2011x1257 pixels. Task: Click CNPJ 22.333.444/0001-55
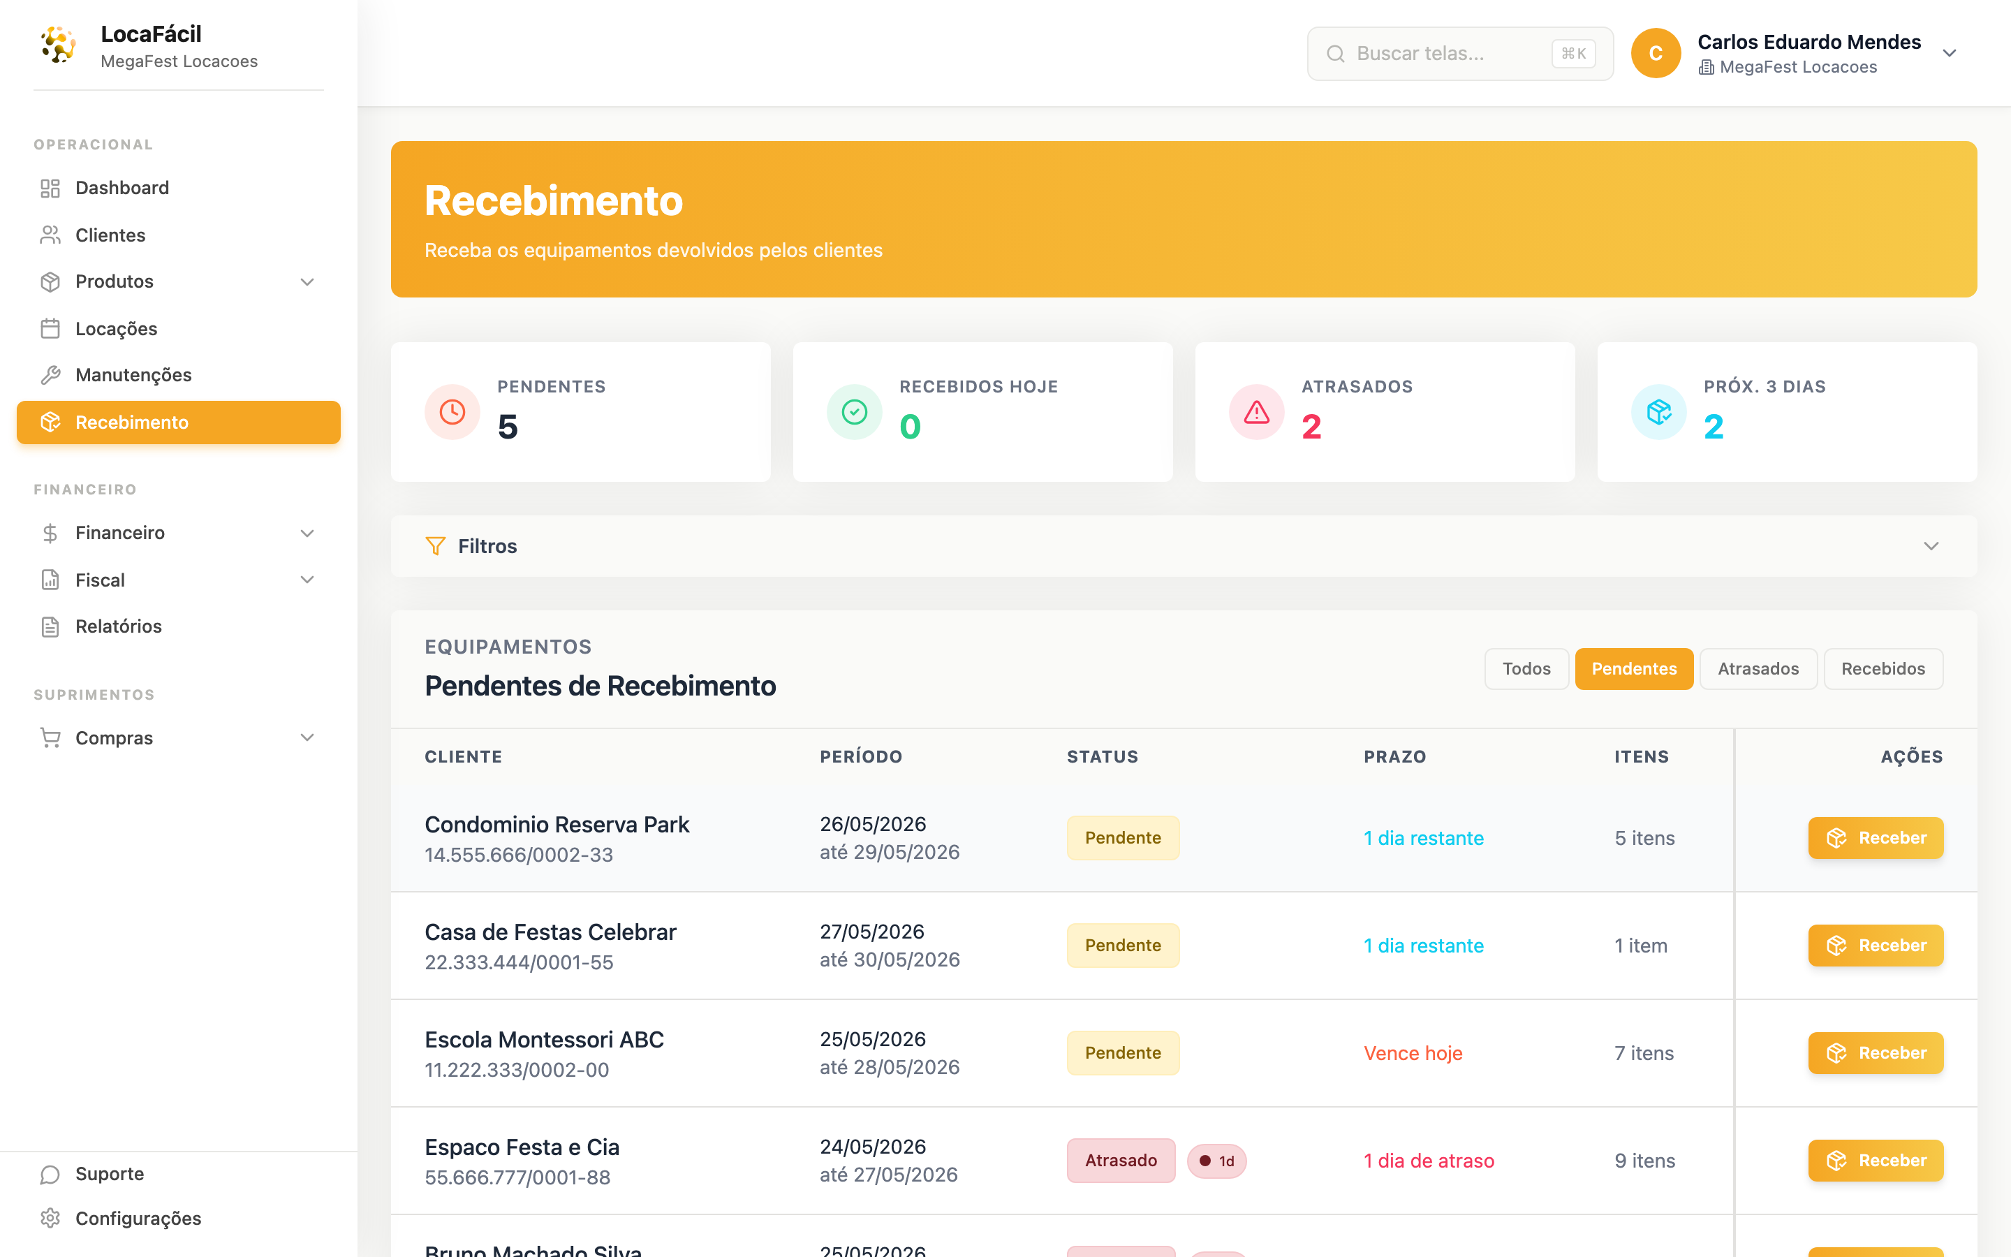[519, 963]
